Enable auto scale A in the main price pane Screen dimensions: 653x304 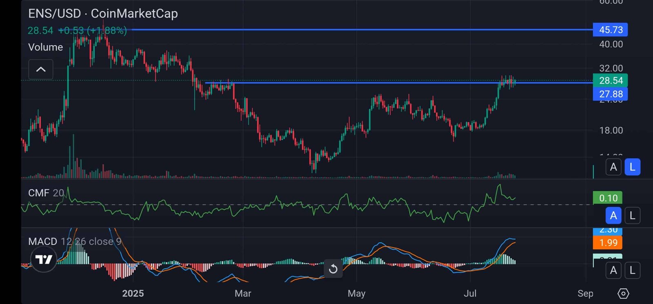(613, 167)
